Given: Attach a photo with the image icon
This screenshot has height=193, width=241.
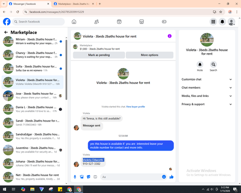Looking at the screenshot, I should coord(82,177).
